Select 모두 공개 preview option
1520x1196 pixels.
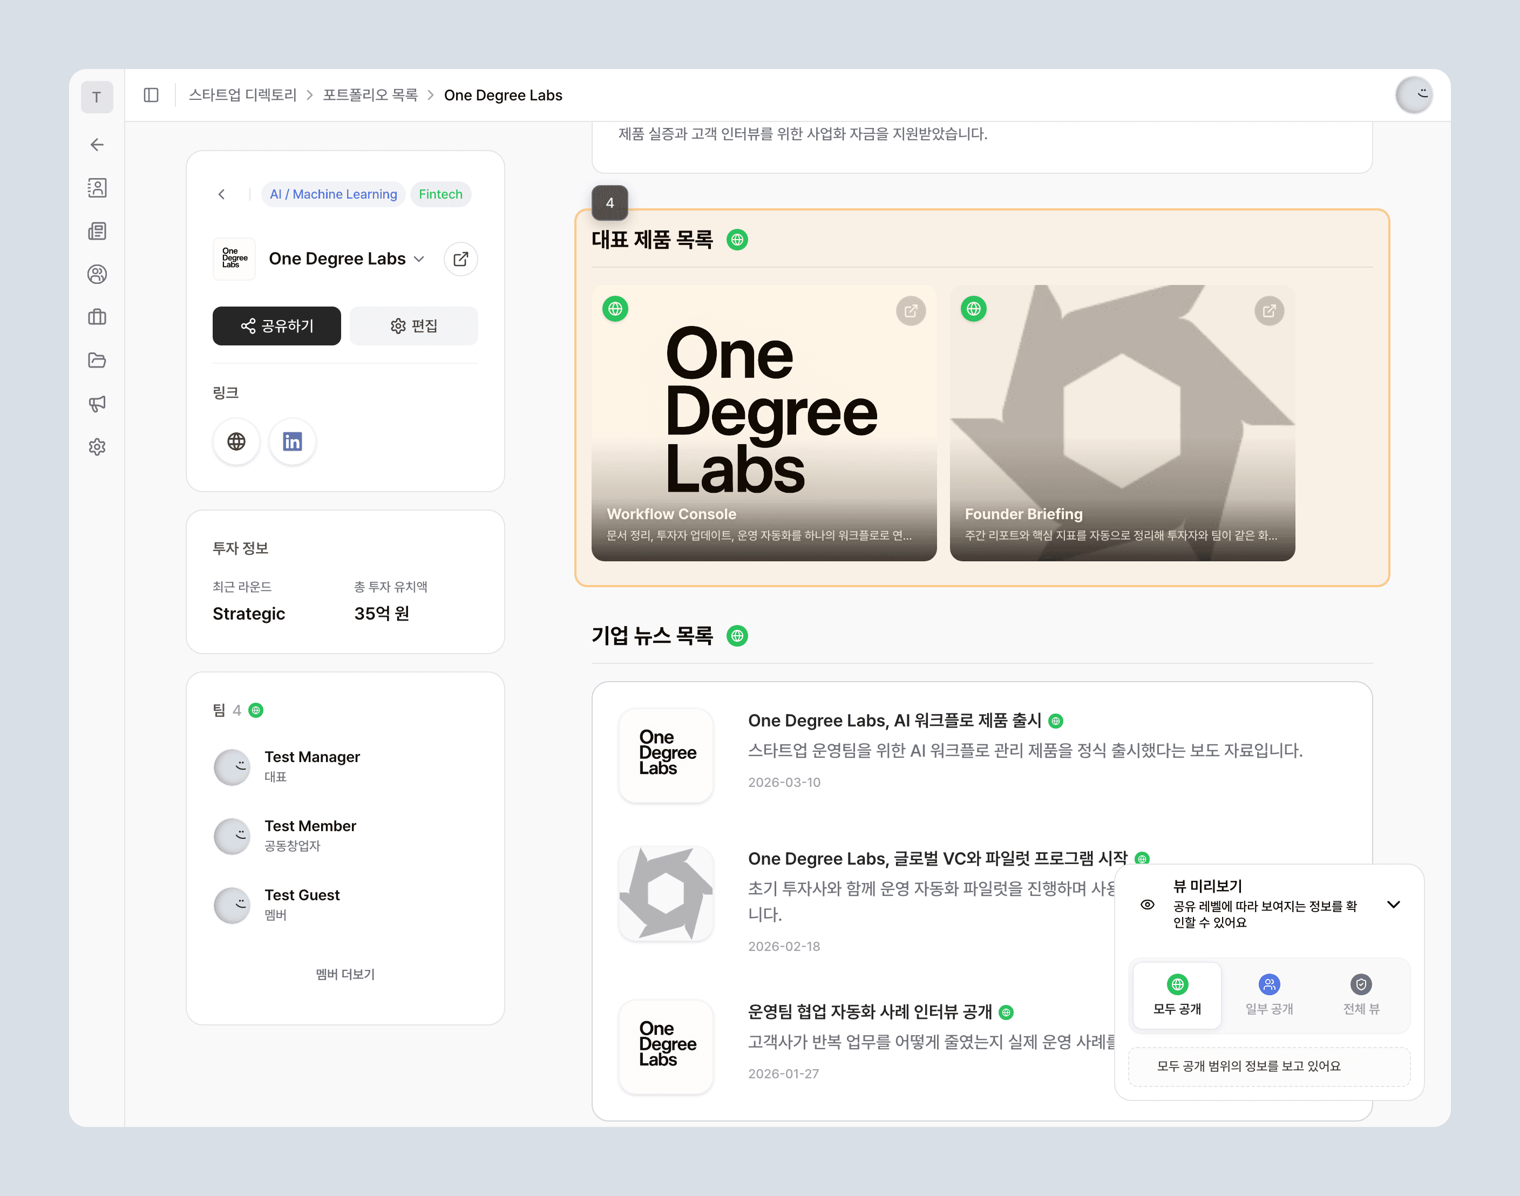click(1177, 996)
